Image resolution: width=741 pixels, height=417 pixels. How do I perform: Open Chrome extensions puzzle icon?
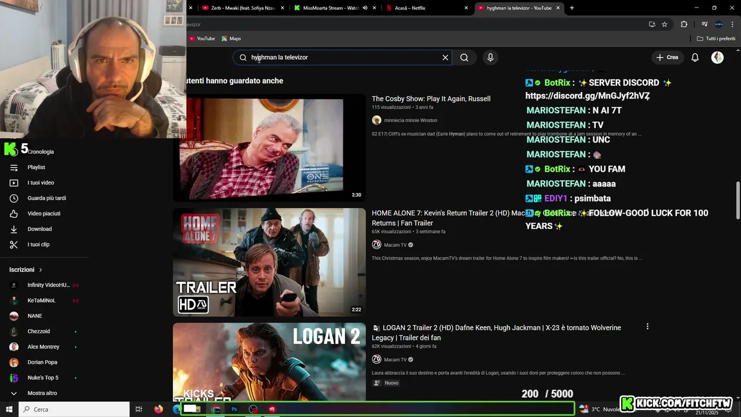pos(684,24)
